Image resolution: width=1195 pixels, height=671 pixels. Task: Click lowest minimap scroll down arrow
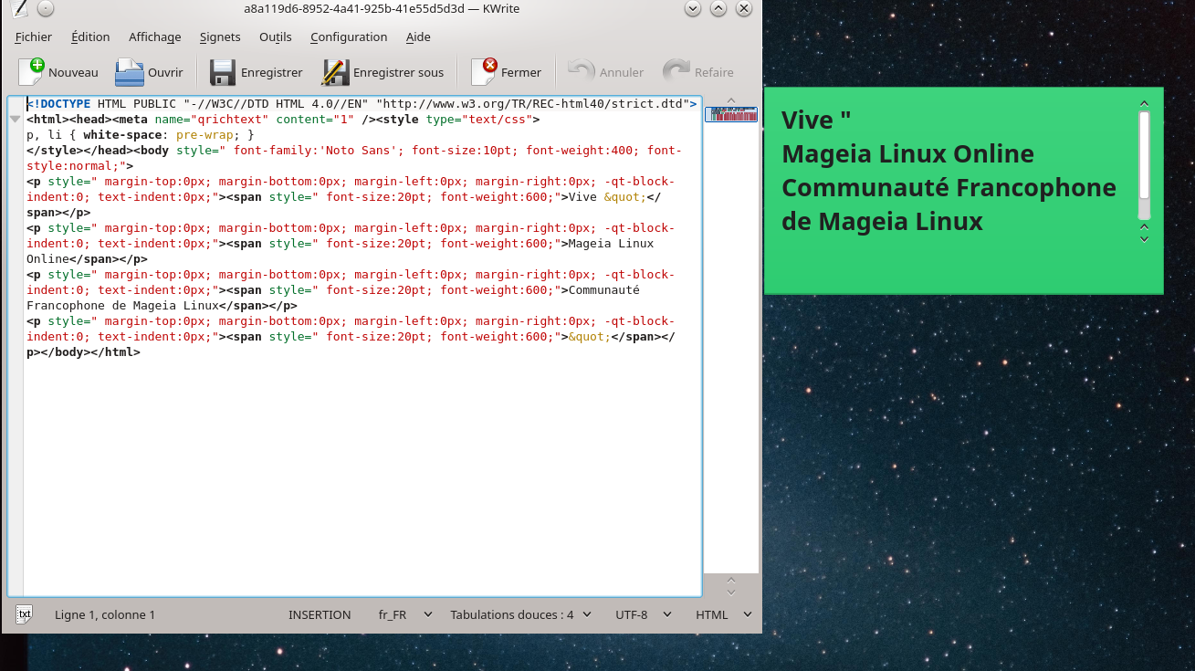pyautogui.click(x=731, y=591)
